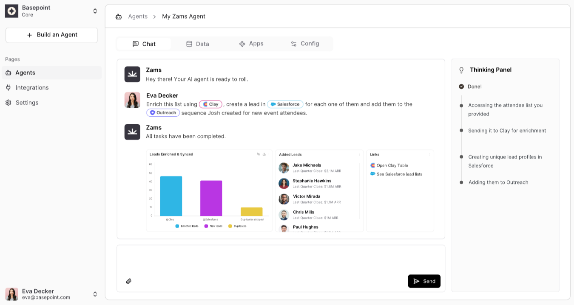574x305 pixels.
Task: Open the "Open Clay Table" link
Action: (x=392, y=165)
